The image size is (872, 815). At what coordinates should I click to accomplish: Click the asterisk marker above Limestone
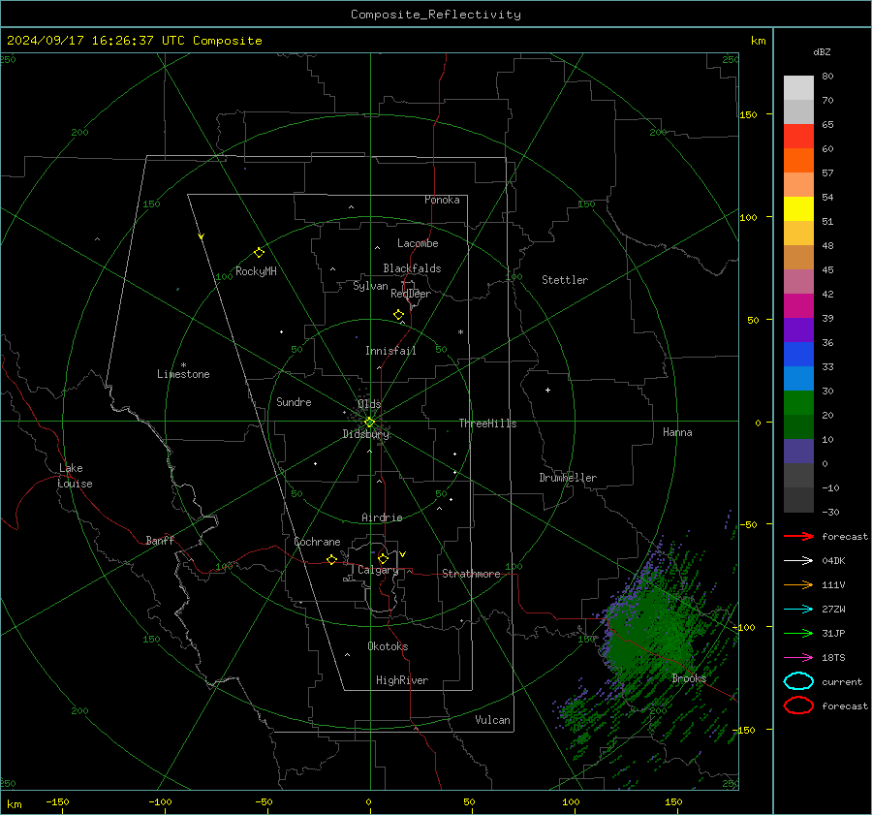click(x=183, y=365)
